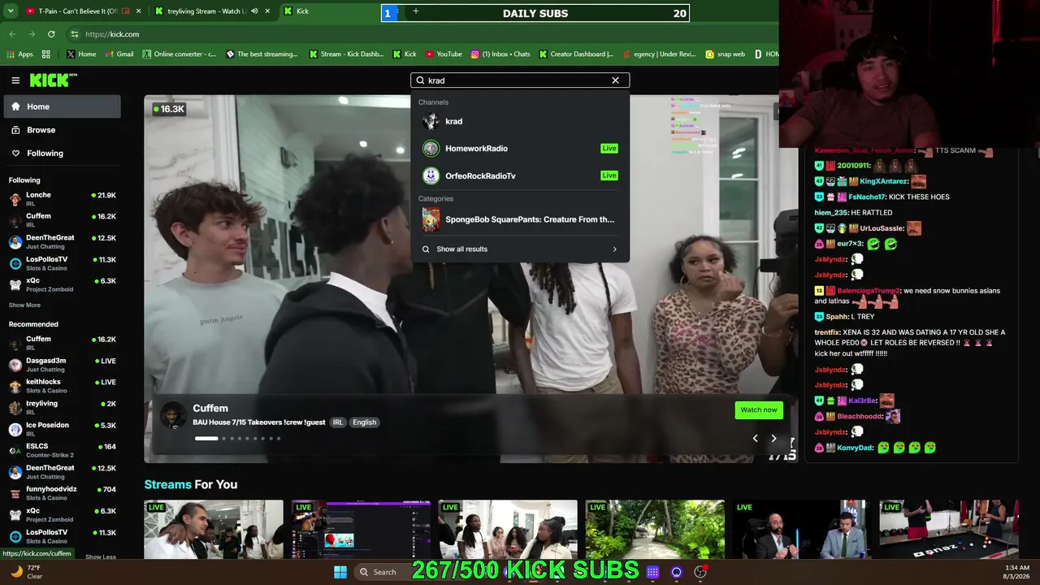
Task: Collapse the Recommended list with Show Less
Action: point(101,557)
